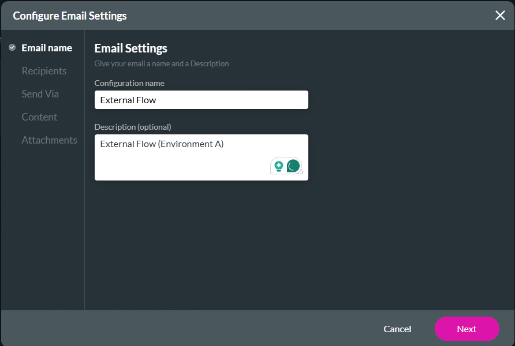This screenshot has height=346, width=515.
Task: Go to the Content step
Action: pyautogui.click(x=39, y=116)
